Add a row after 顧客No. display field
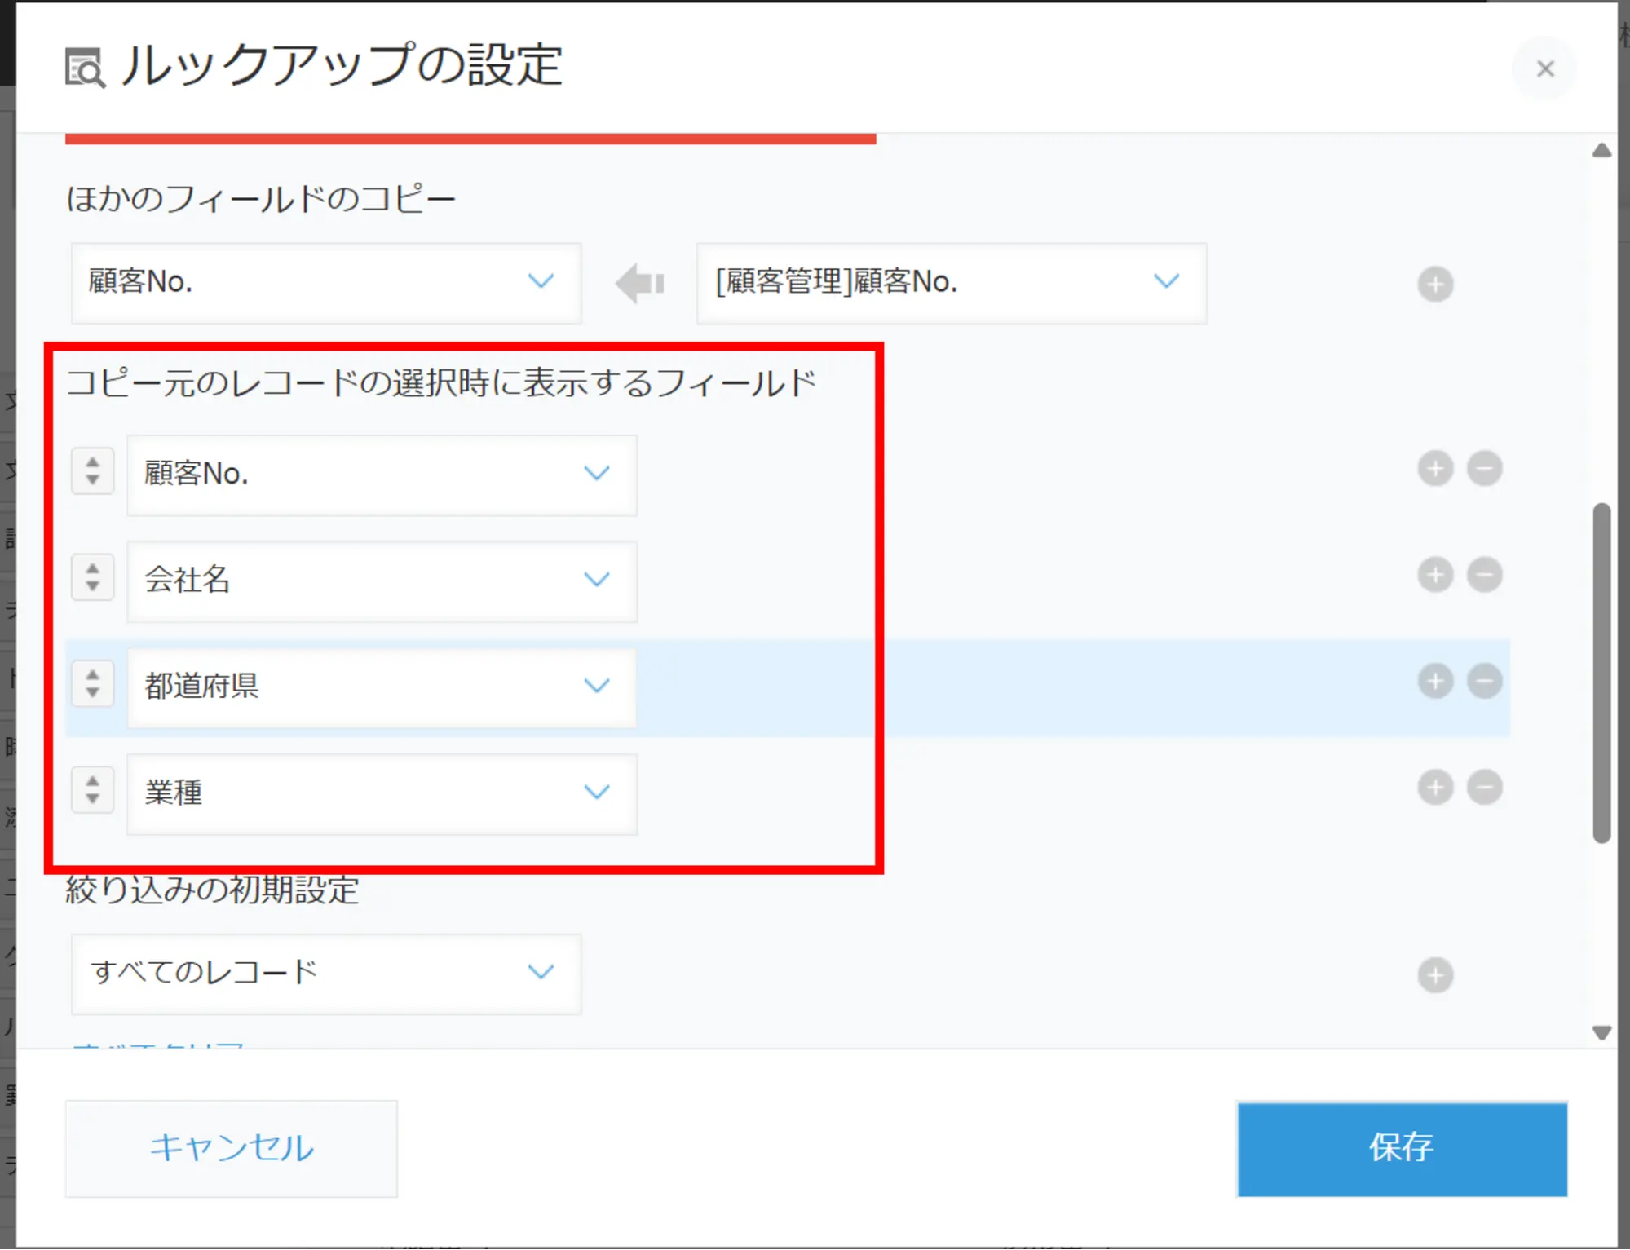The image size is (1630, 1250). coord(1435,469)
